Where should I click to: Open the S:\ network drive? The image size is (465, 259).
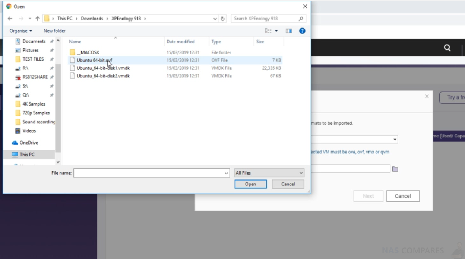tap(25, 86)
